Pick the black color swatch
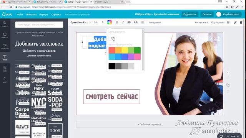The width and height of the screenshot is (246, 138). tap(112, 66)
